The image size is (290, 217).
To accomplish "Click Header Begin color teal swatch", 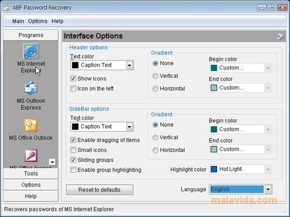I will [214, 68].
